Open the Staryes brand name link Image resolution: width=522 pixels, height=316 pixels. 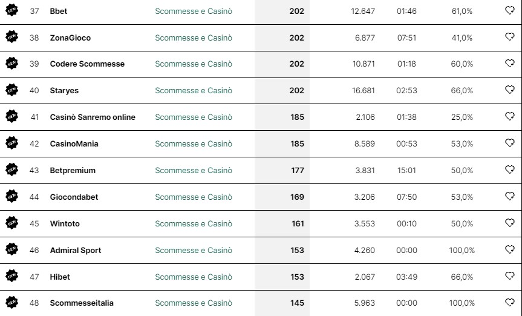64,91
